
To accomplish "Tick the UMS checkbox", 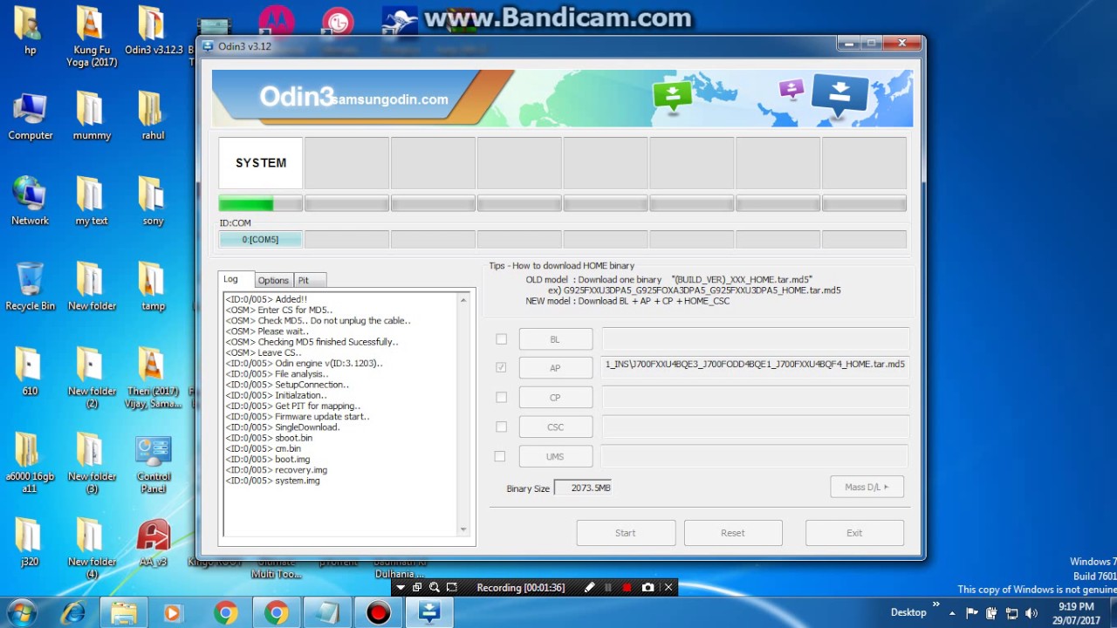I will coord(500,456).
